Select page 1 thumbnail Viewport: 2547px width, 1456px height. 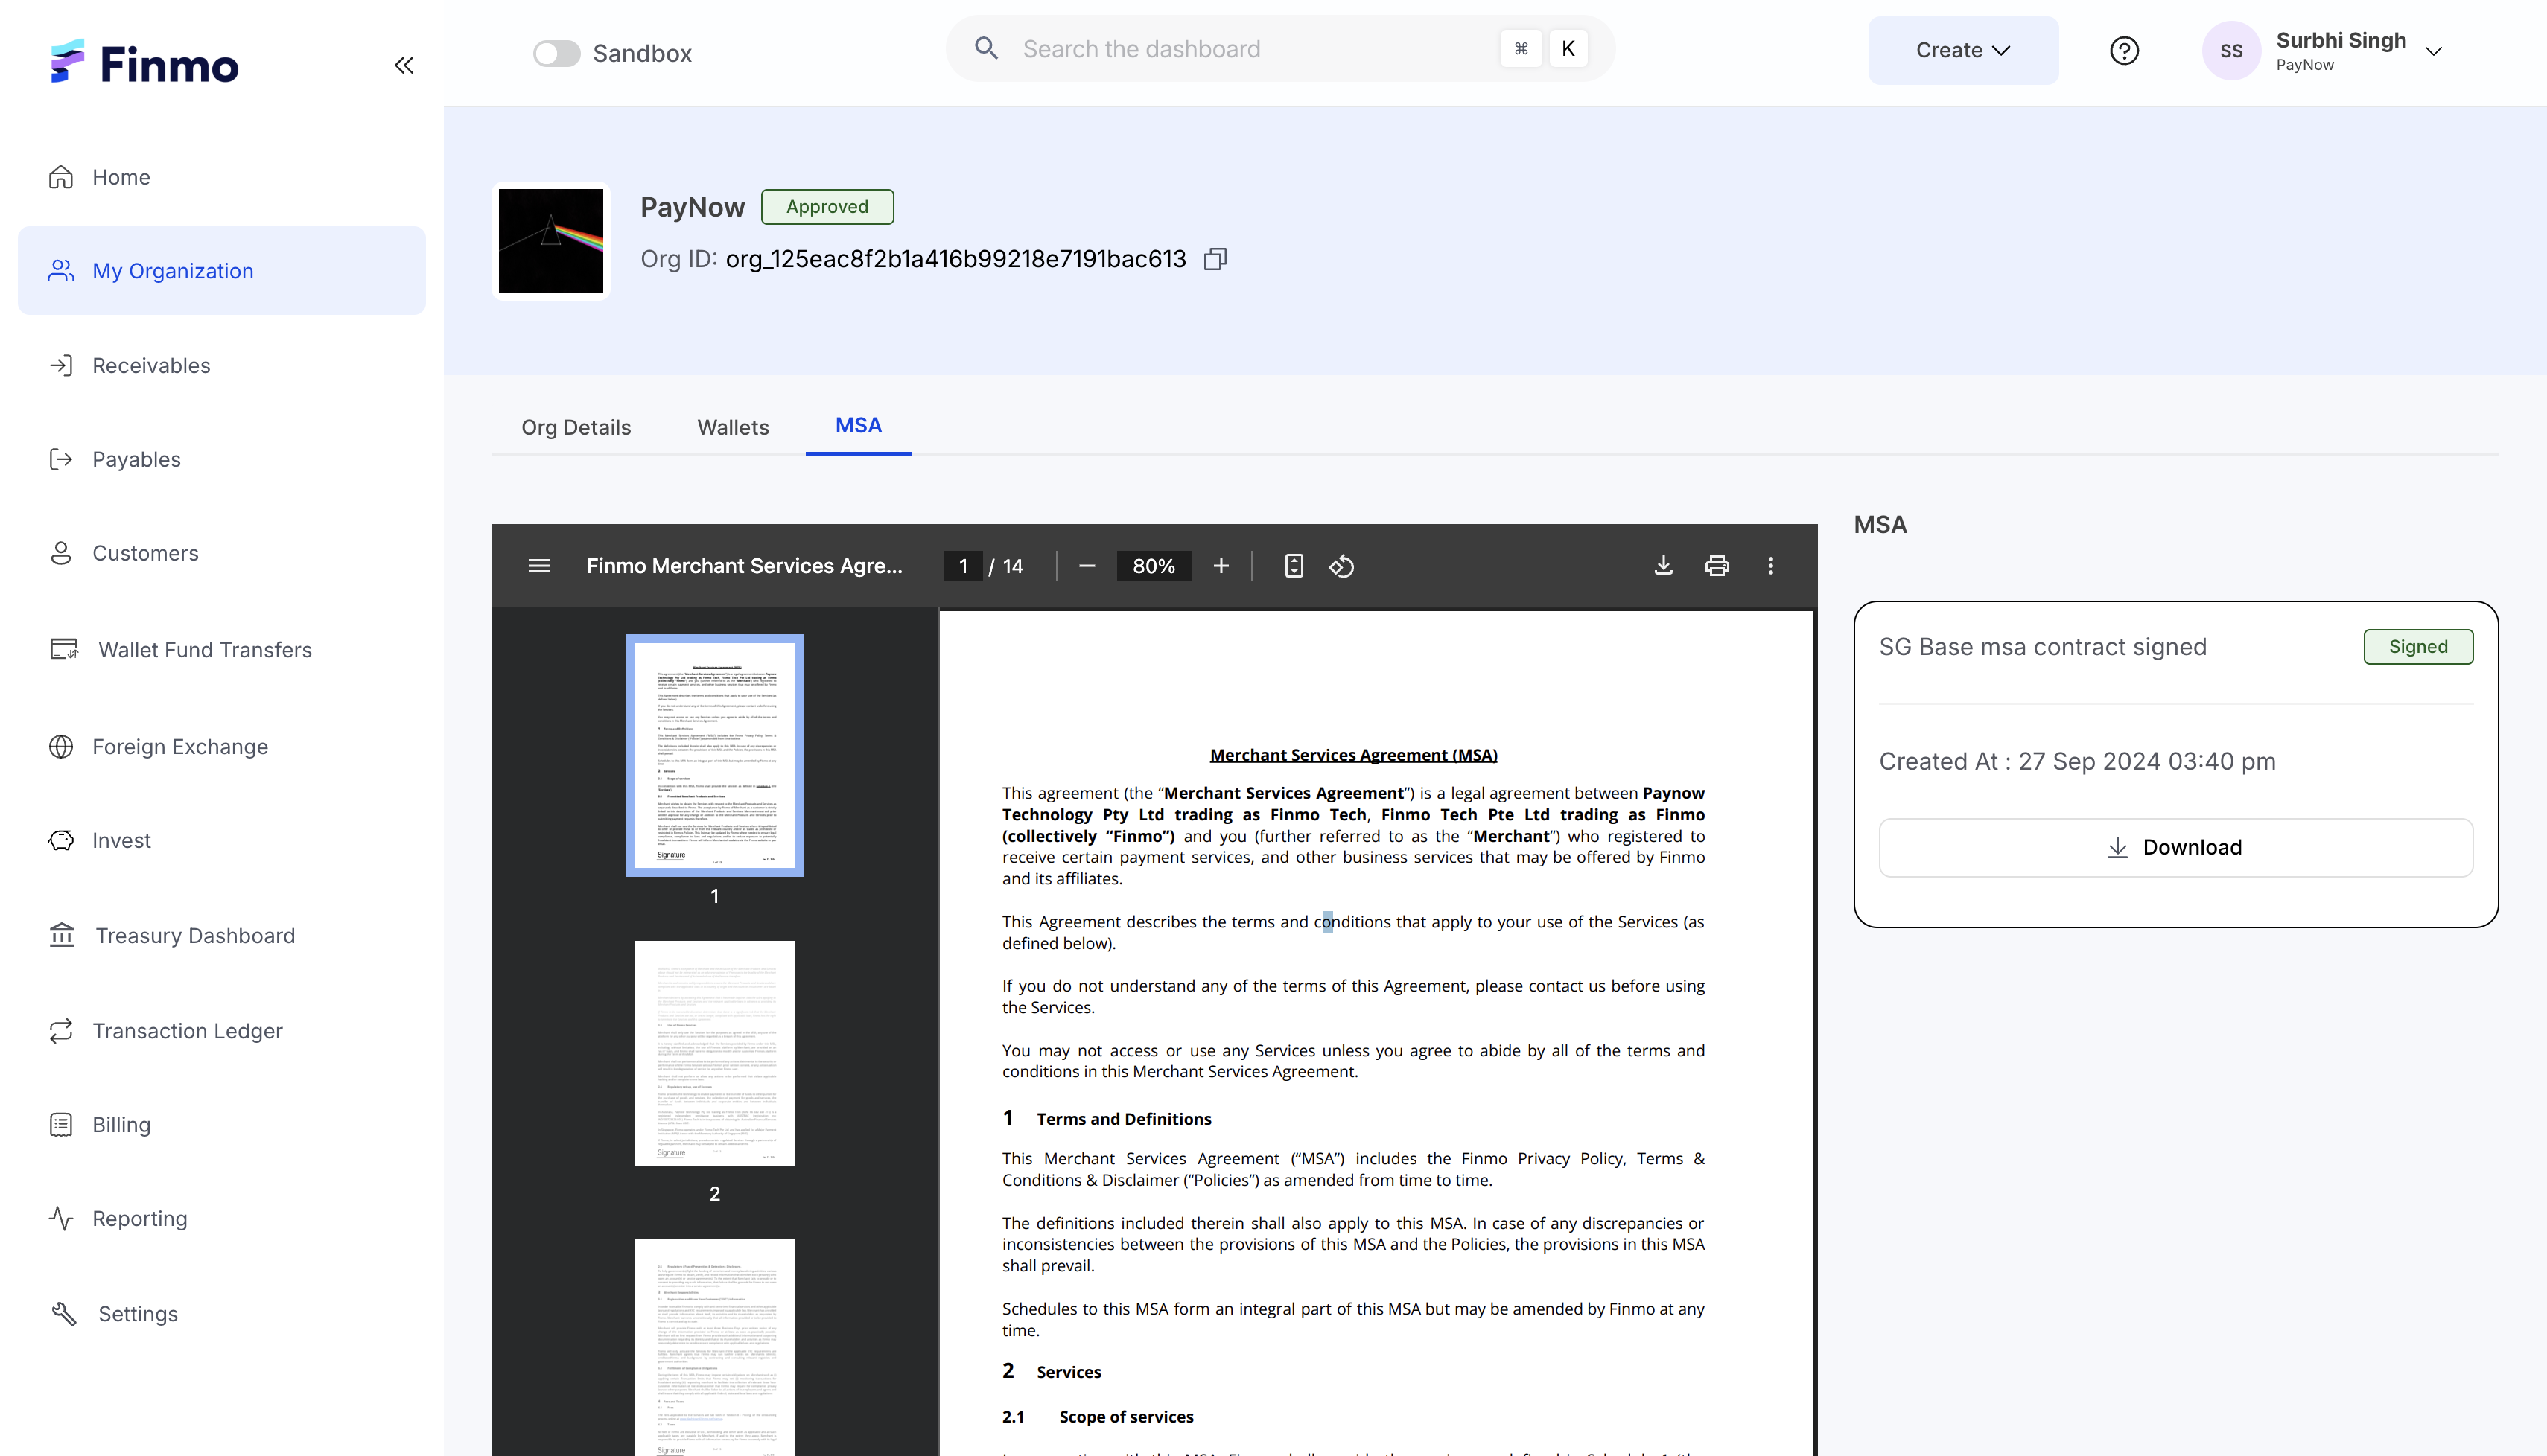coord(714,755)
